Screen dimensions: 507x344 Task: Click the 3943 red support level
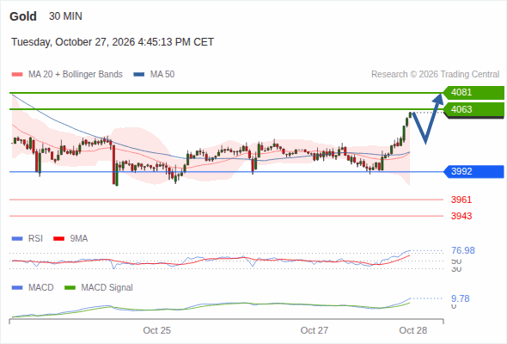coord(461,216)
